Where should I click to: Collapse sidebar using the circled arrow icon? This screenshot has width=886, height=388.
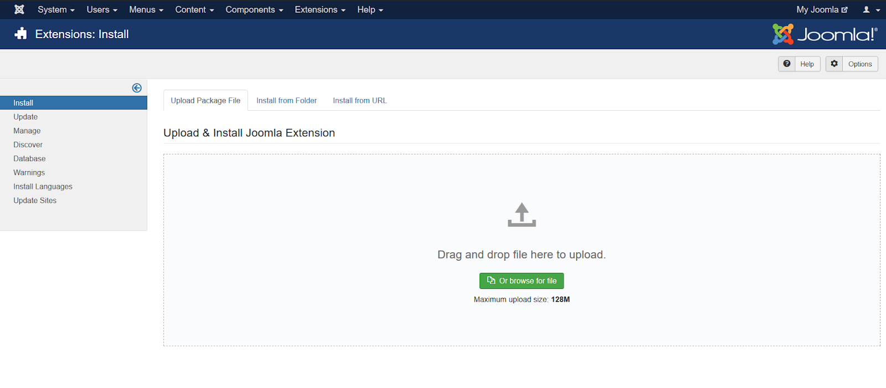(x=137, y=88)
